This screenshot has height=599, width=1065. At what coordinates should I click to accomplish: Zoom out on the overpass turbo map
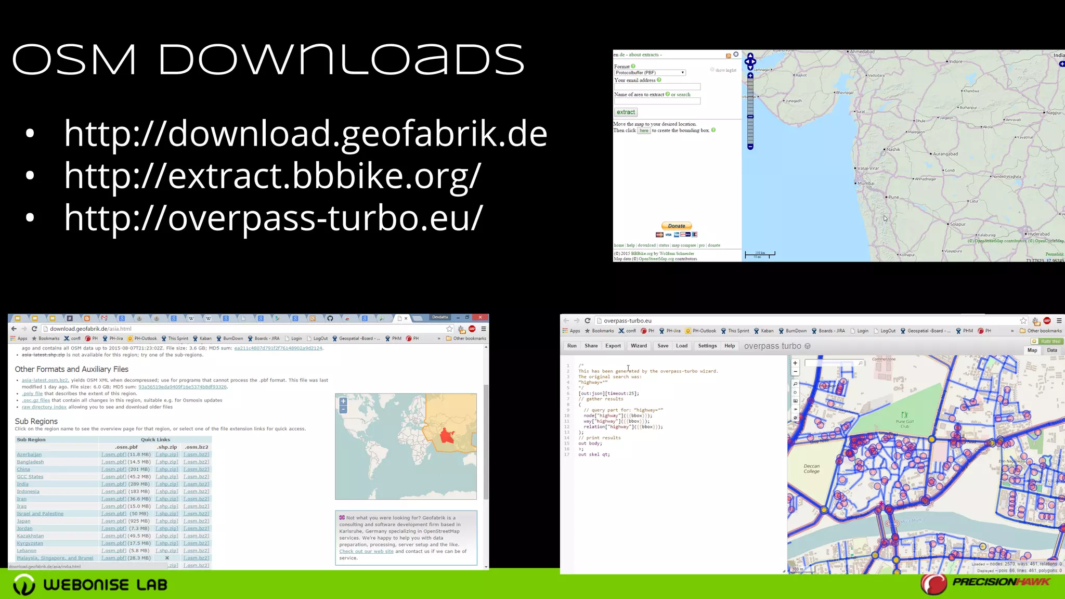coord(795,371)
